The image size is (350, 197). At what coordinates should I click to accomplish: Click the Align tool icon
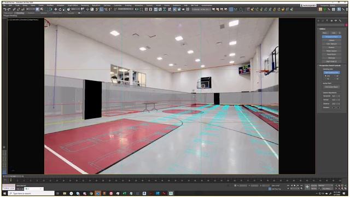tap(141, 9)
